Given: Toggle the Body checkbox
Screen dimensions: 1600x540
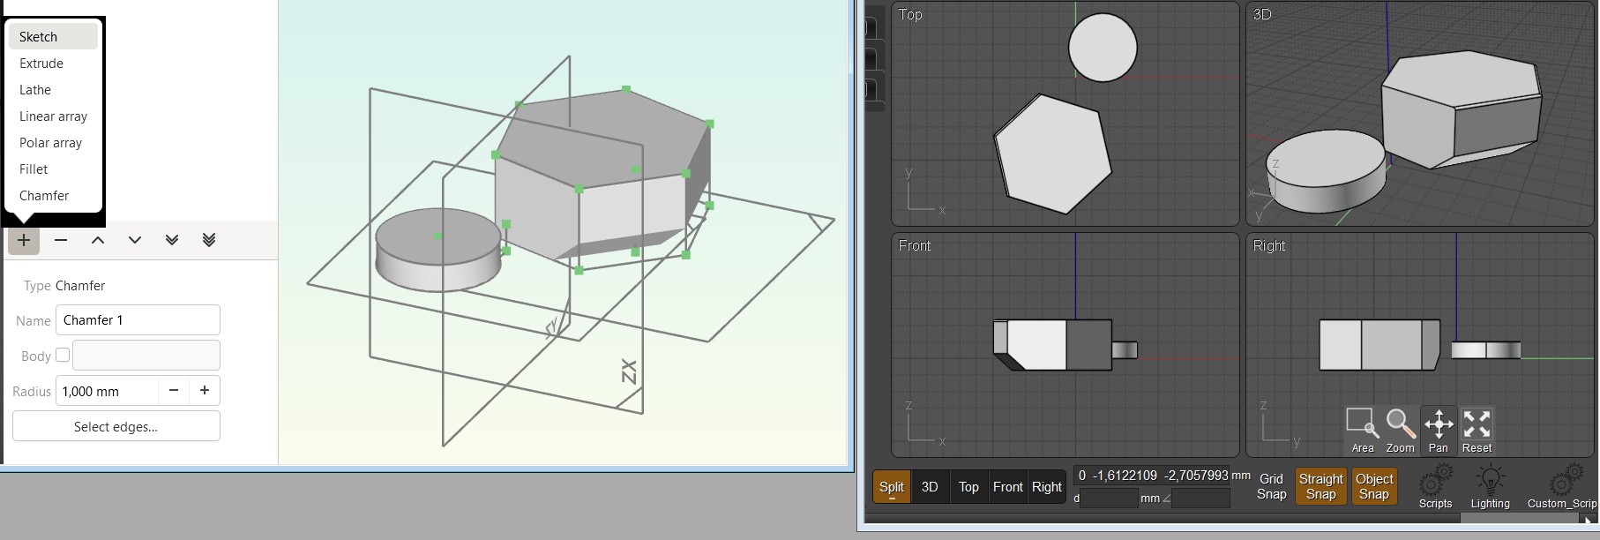Looking at the screenshot, I should pyautogui.click(x=63, y=355).
